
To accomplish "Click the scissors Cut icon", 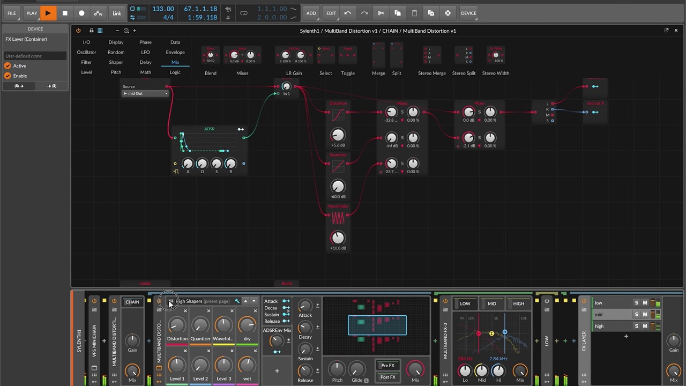I will 381,13.
